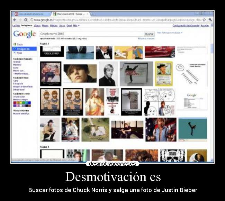
Task: Pick the purple color filter swatch
Action: pos(15,106)
